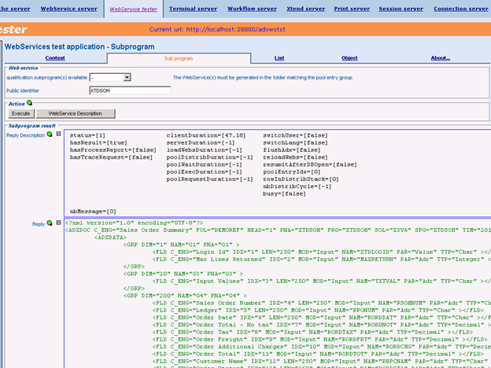This screenshot has height=368, width=491.
Task: Open the Terminal server menu item
Action: click(x=194, y=9)
